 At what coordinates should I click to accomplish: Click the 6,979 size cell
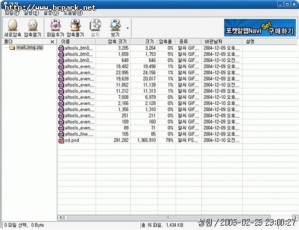[150, 98]
